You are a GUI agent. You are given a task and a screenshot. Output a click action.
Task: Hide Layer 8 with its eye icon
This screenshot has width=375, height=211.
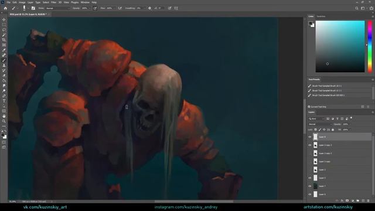click(x=310, y=137)
